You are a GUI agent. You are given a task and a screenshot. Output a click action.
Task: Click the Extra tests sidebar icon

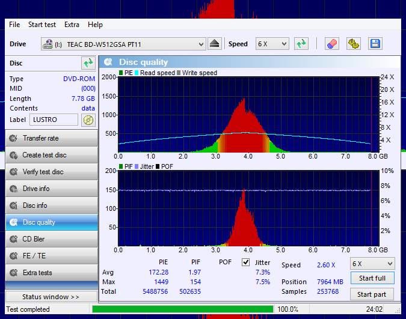[x=13, y=273]
